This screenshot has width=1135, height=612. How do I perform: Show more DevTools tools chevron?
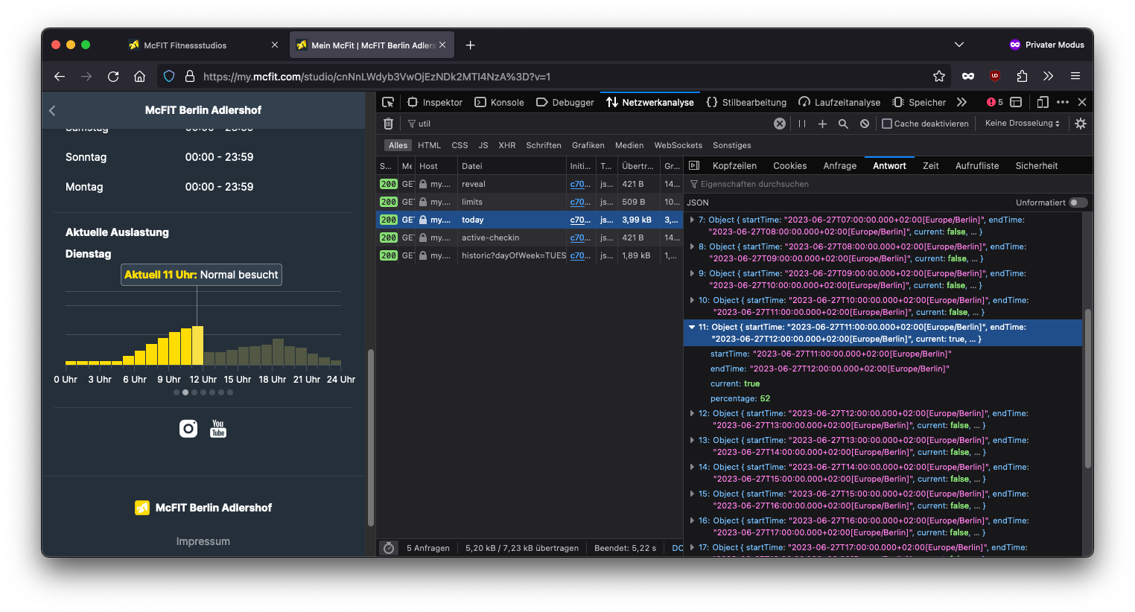pos(961,102)
